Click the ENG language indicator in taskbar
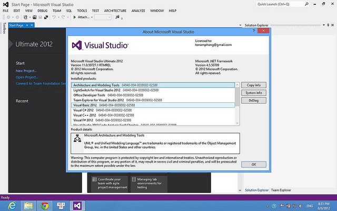The height and width of the screenshot is (211, 337). click(310, 206)
